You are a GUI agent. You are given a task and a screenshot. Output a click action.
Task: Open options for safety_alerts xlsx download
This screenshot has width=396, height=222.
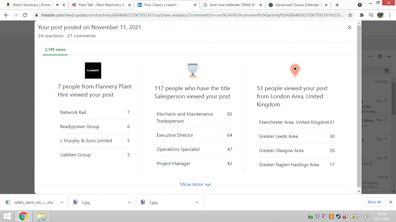(61, 202)
